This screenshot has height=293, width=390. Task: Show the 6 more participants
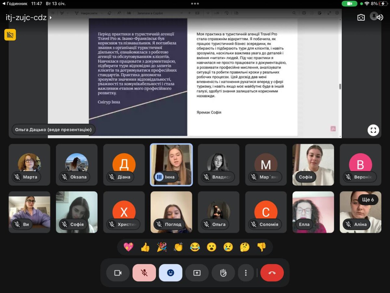[368, 200]
